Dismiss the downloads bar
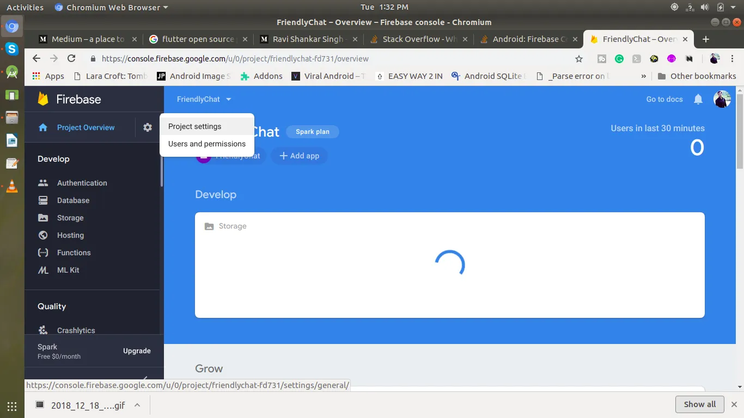Viewport: 744px width, 418px height. pyautogui.click(x=734, y=404)
